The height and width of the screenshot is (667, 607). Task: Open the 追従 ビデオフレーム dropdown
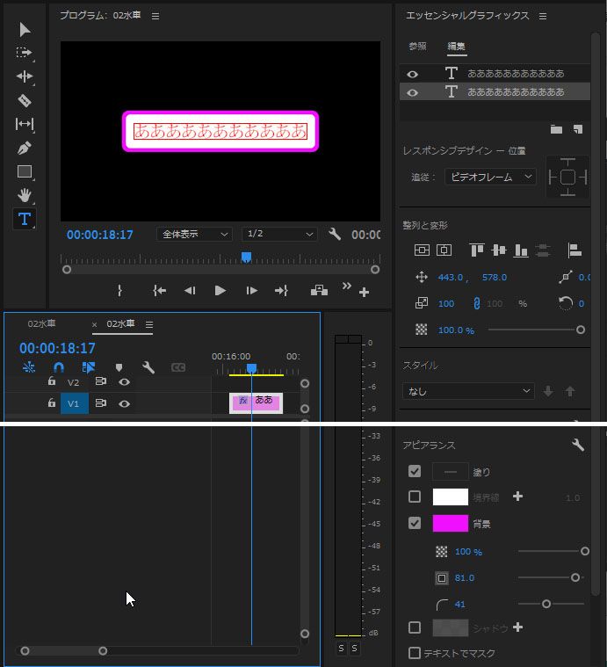click(x=490, y=177)
